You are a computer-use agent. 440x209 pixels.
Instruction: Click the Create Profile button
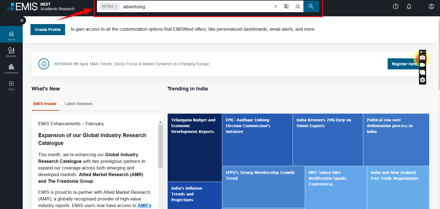48,30
